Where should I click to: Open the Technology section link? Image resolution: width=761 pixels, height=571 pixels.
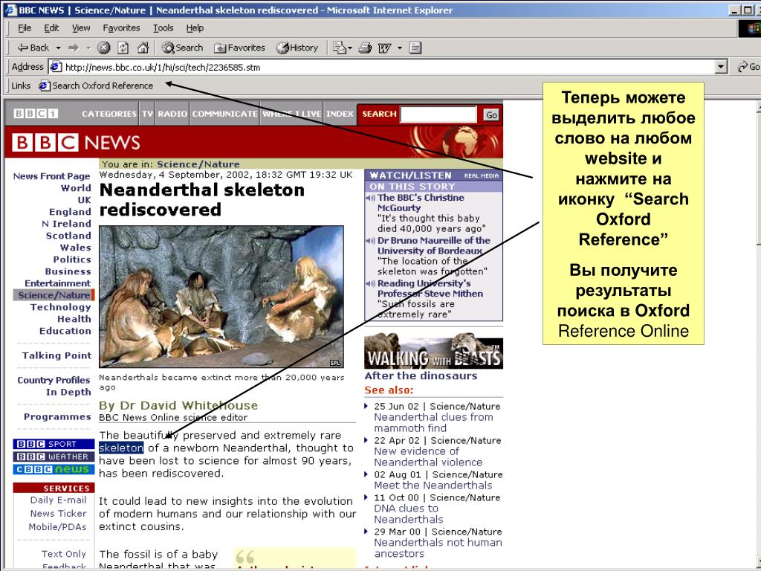pos(61,307)
